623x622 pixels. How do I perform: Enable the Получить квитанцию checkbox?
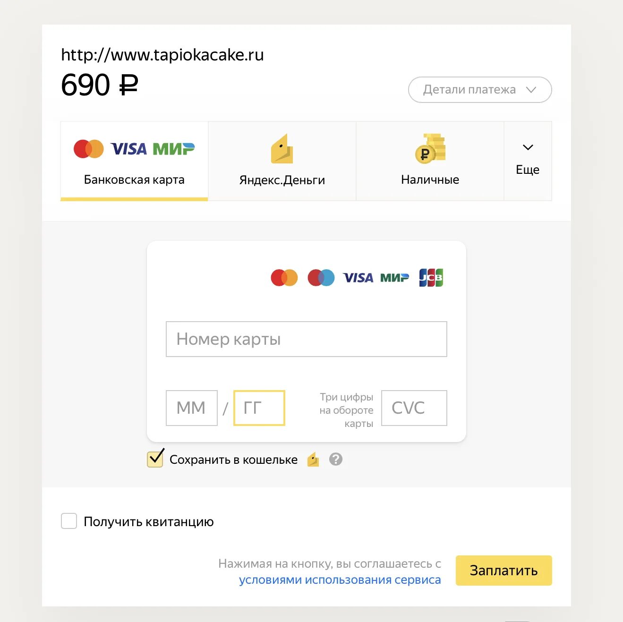(x=69, y=521)
